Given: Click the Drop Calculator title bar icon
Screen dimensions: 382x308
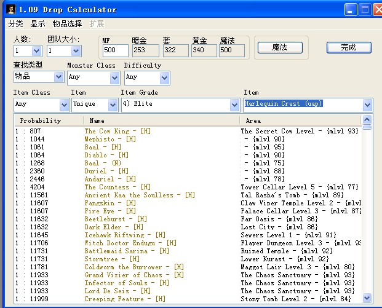Looking at the screenshot, I should click(x=10, y=9).
